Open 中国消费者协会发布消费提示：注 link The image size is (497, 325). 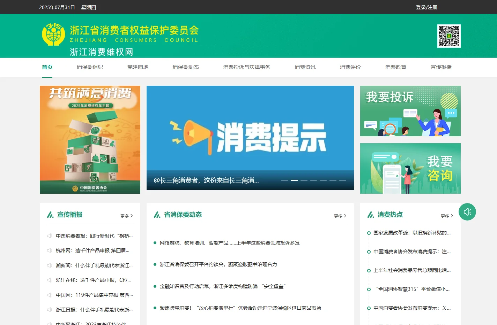point(412,252)
